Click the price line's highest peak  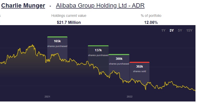tap(32, 45)
